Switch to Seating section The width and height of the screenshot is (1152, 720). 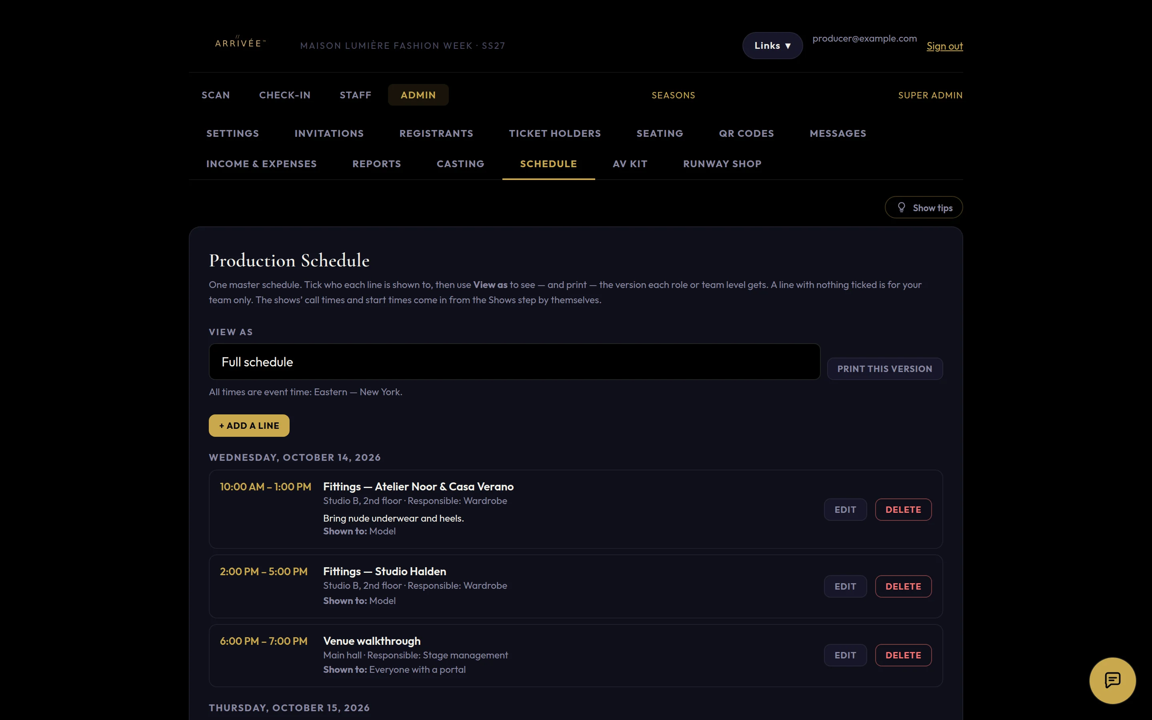point(660,133)
